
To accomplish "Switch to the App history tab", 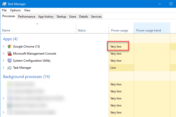I will (46, 17).
